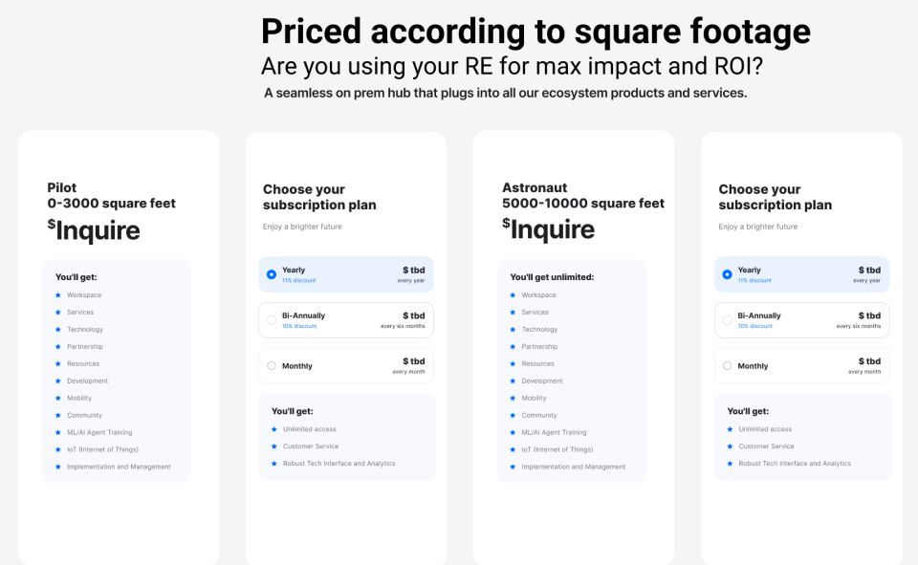Pick the Monthly radio in the plan card beside Pilot
Image resolution: width=918 pixels, height=565 pixels.
click(x=272, y=366)
